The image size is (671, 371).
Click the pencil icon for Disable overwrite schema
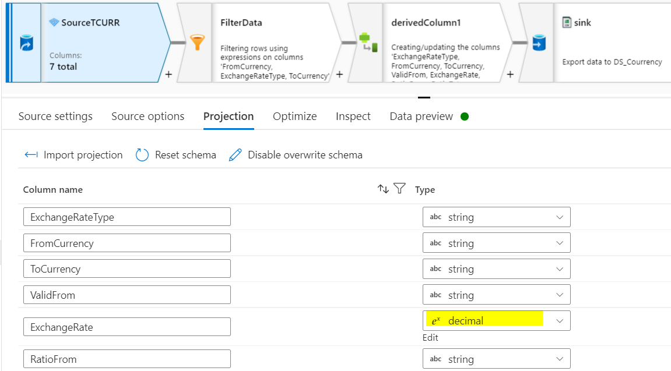click(236, 155)
